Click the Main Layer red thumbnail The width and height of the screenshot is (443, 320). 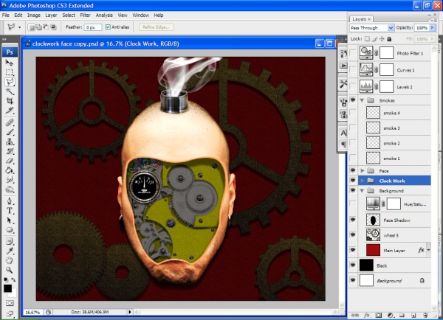(x=373, y=250)
